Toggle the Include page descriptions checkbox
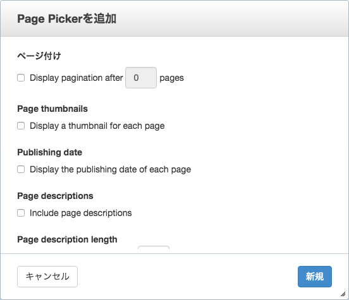 click(x=21, y=213)
